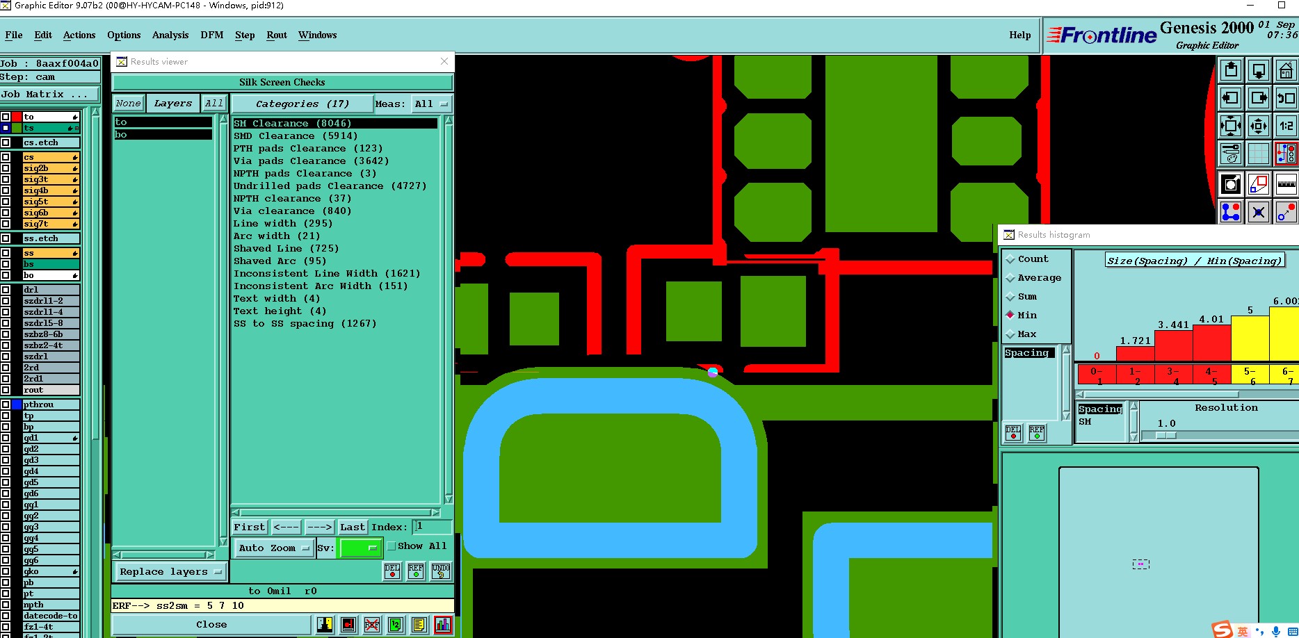Image resolution: width=1299 pixels, height=638 pixels.
Task: Click the zoom in icon
Action: (1231, 126)
